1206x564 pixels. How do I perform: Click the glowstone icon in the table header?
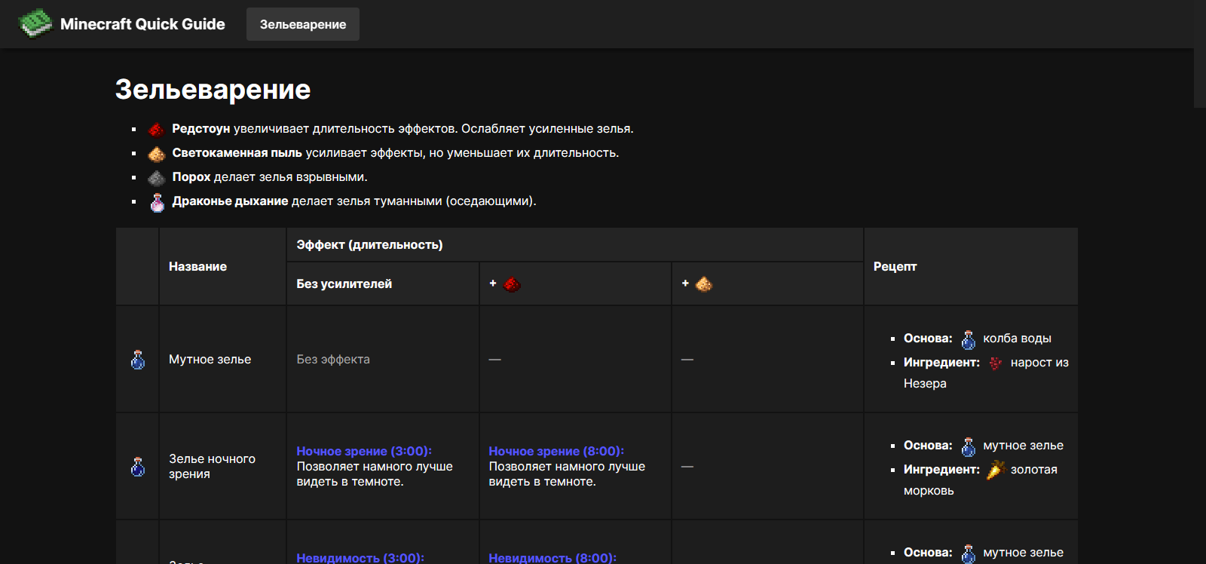coord(704,284)
